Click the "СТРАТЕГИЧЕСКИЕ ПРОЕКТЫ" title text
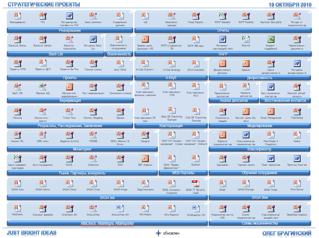Image resolution: width=319 pixels, height=238 pixels. pos(44,4)
